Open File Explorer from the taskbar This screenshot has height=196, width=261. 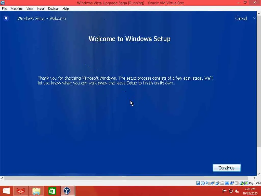pos(36,191)
